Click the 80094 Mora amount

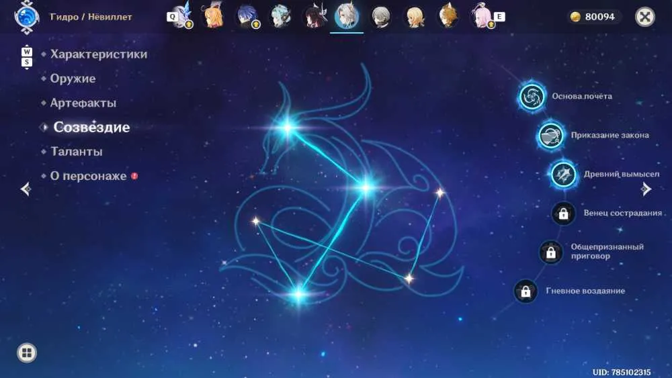[599, 17]
